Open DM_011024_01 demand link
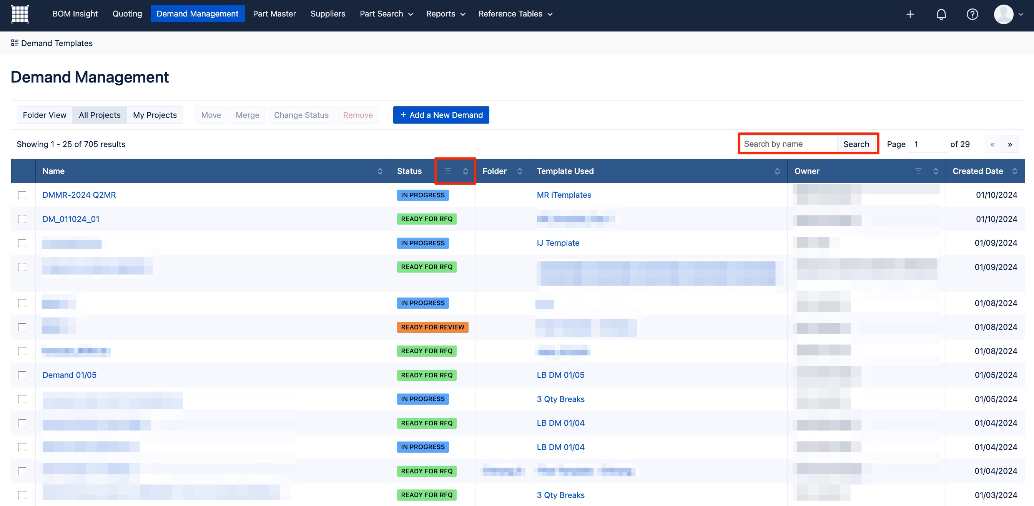The width and height of the screenshot is (1034, 506). point(71,219)
